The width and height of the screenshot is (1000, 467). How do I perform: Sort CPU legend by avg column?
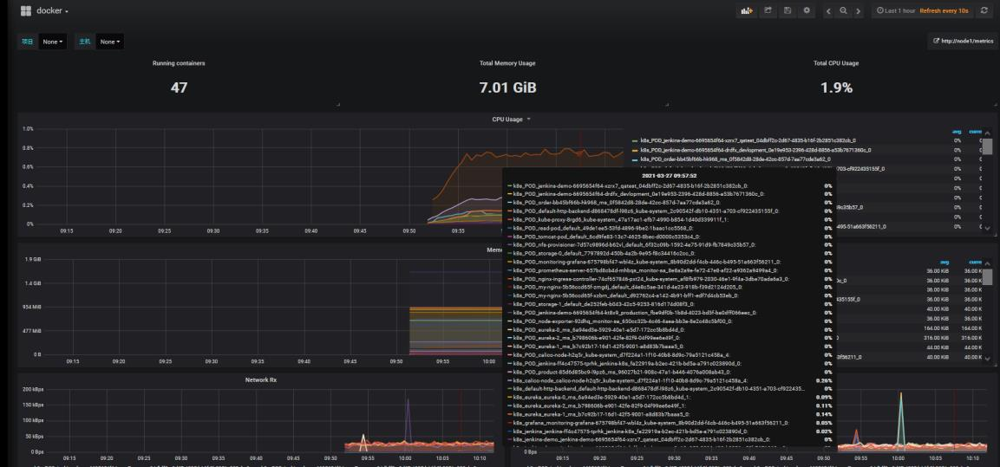(x=957, y=132)
